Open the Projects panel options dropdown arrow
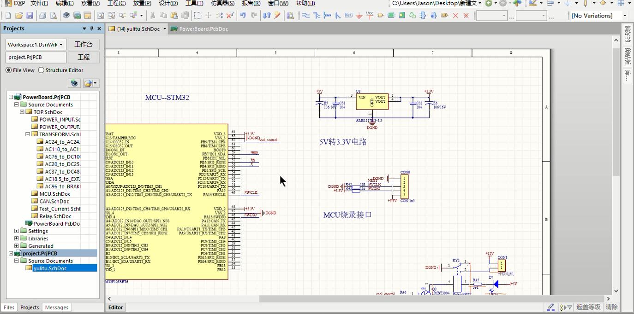The image size is (634, 314). click(x=84, y=29)
